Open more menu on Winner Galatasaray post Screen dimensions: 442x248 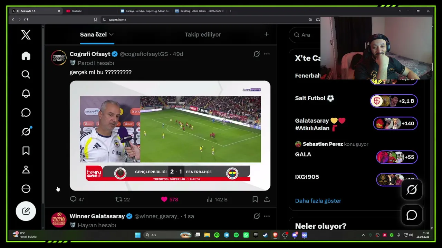(267, 216)
